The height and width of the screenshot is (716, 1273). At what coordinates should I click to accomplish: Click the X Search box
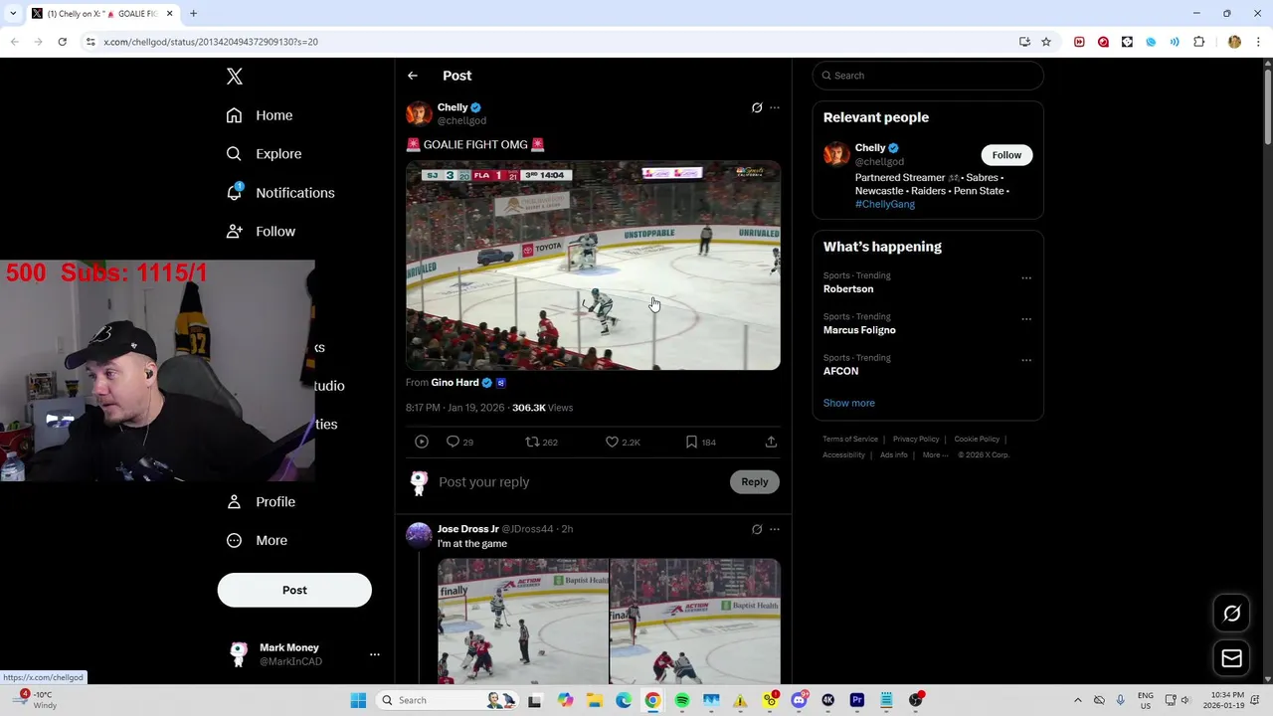(x=928, y=76)
